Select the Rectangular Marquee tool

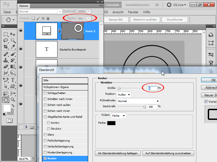[x=6, y=34]
